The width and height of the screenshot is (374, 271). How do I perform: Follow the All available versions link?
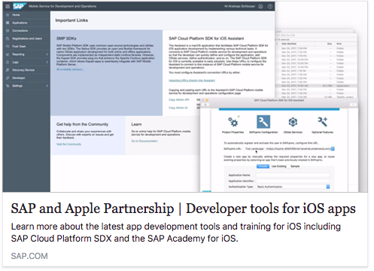point(69,69)
